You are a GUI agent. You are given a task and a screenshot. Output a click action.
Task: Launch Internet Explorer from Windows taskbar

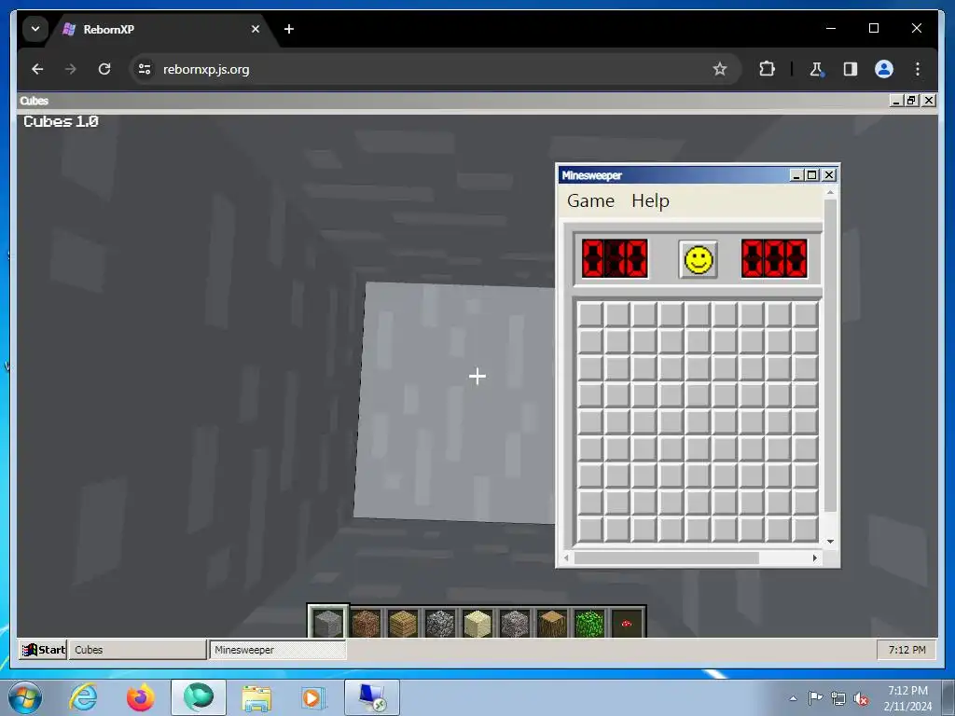tap(83, 697)
